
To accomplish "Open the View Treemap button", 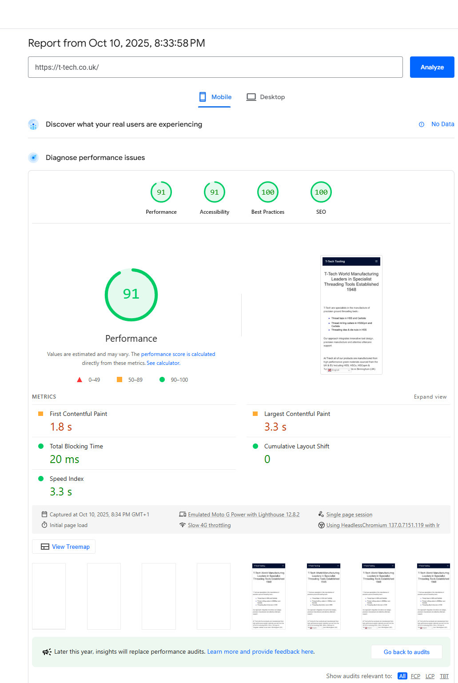I will 64,547.
